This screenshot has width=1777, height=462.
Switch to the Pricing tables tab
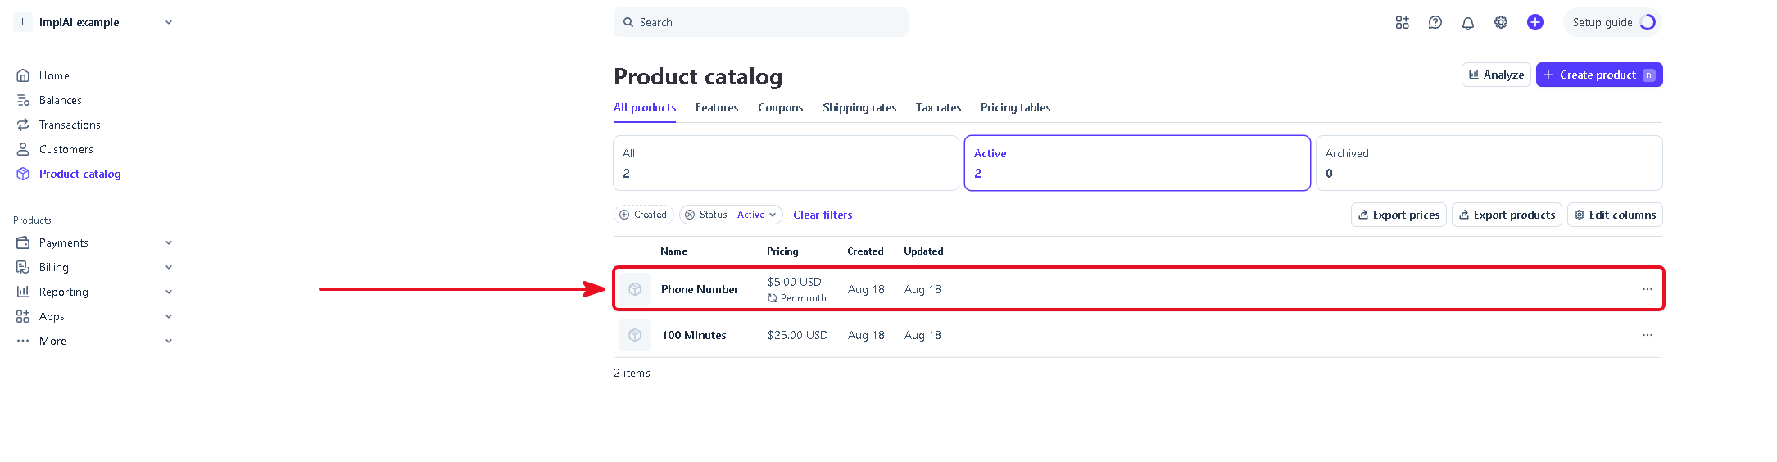(x=1015, y=107)
